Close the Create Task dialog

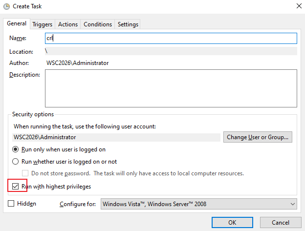pyautogui.click(x=299, y=6)
